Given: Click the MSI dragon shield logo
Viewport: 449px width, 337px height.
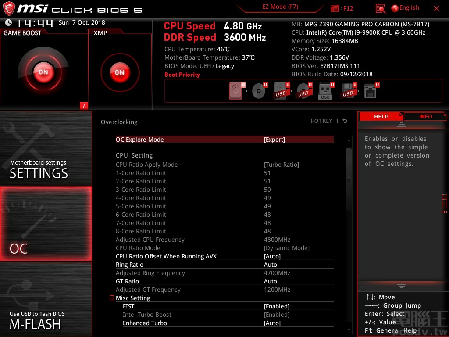Looking at the screenshot, I should [9, 8].
